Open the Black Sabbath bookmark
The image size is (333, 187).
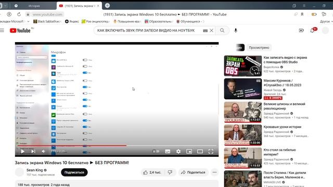pyautogui.click(x=47, y=21)
